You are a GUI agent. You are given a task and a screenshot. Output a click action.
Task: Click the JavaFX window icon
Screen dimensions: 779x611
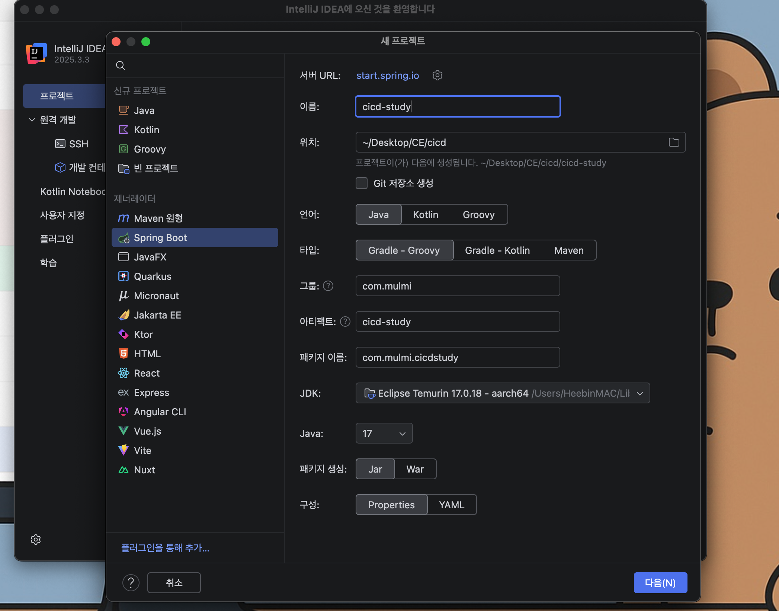pos(124,257)
